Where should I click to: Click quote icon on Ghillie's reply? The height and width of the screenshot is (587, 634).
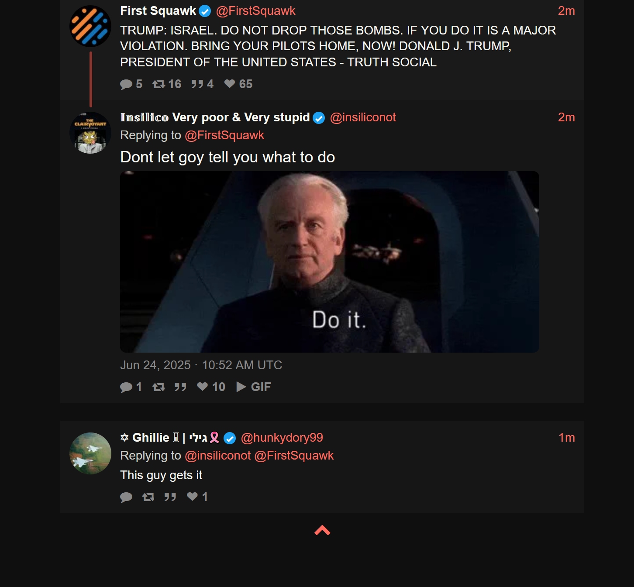[x=170, y=497]
